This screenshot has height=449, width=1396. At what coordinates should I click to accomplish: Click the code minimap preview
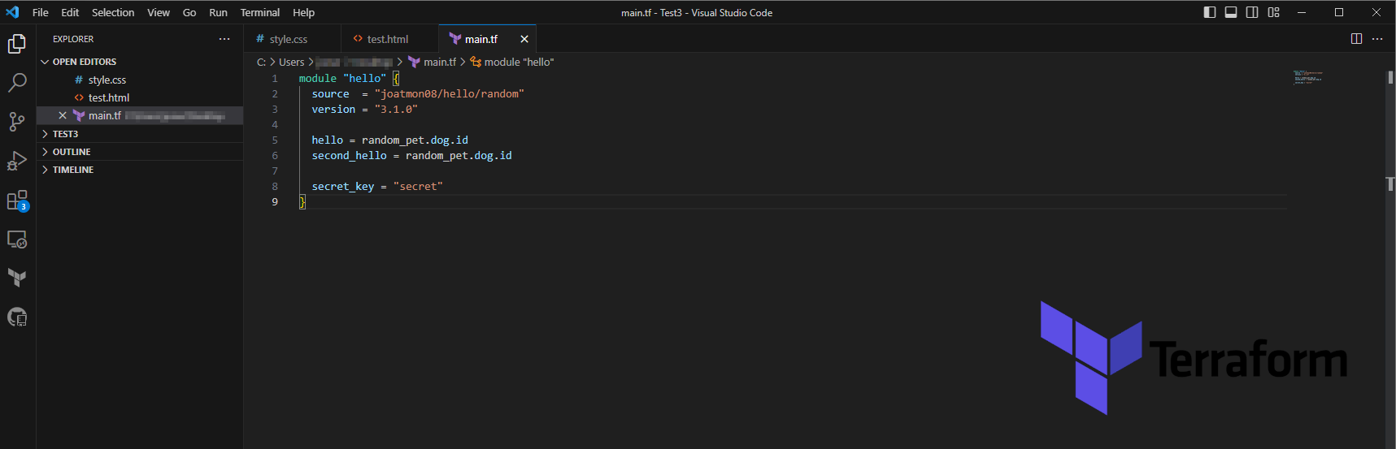(1307, 78)
